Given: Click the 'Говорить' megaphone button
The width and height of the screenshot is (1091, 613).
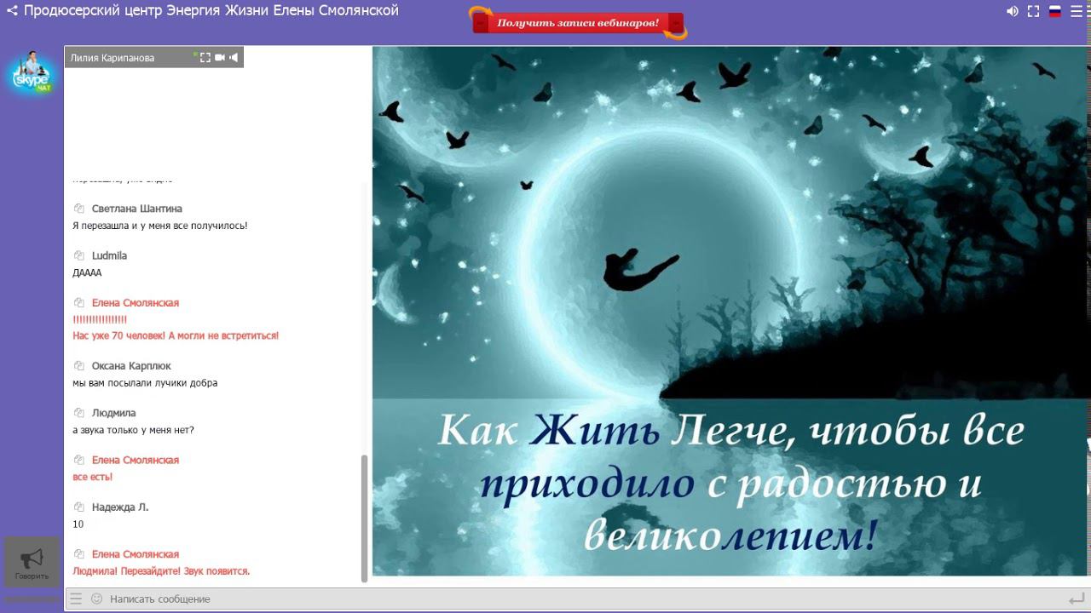Looking at the screenshot, I should point(32,562).
